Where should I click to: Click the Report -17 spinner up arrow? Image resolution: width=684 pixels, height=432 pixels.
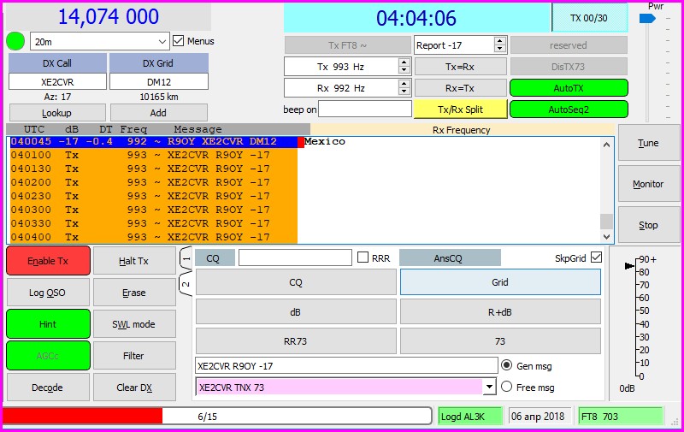pos(500,41)
